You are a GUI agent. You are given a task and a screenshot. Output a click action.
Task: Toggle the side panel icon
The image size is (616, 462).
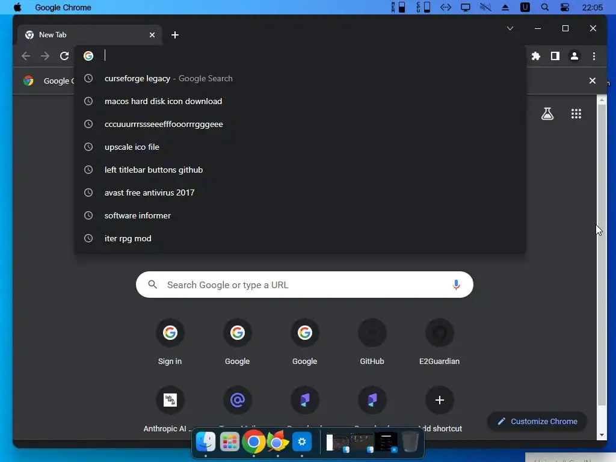click(x=555, y=56)
